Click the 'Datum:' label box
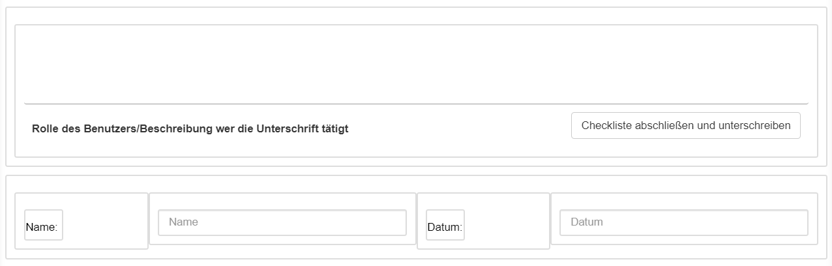 coord(445,226)
